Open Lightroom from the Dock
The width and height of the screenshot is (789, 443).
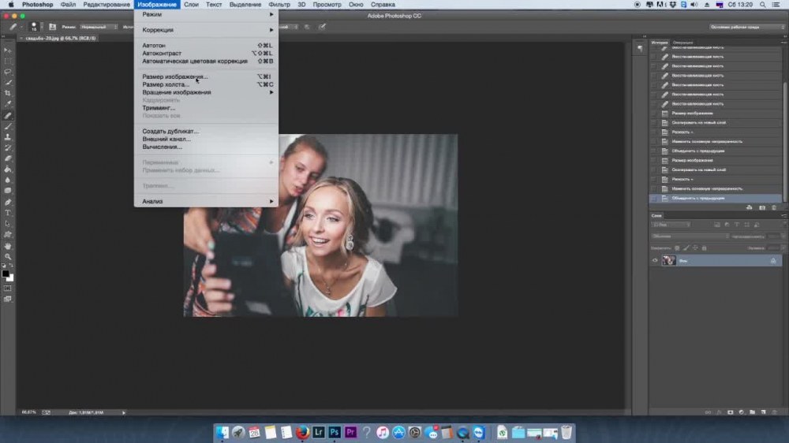tap(318, 432)
